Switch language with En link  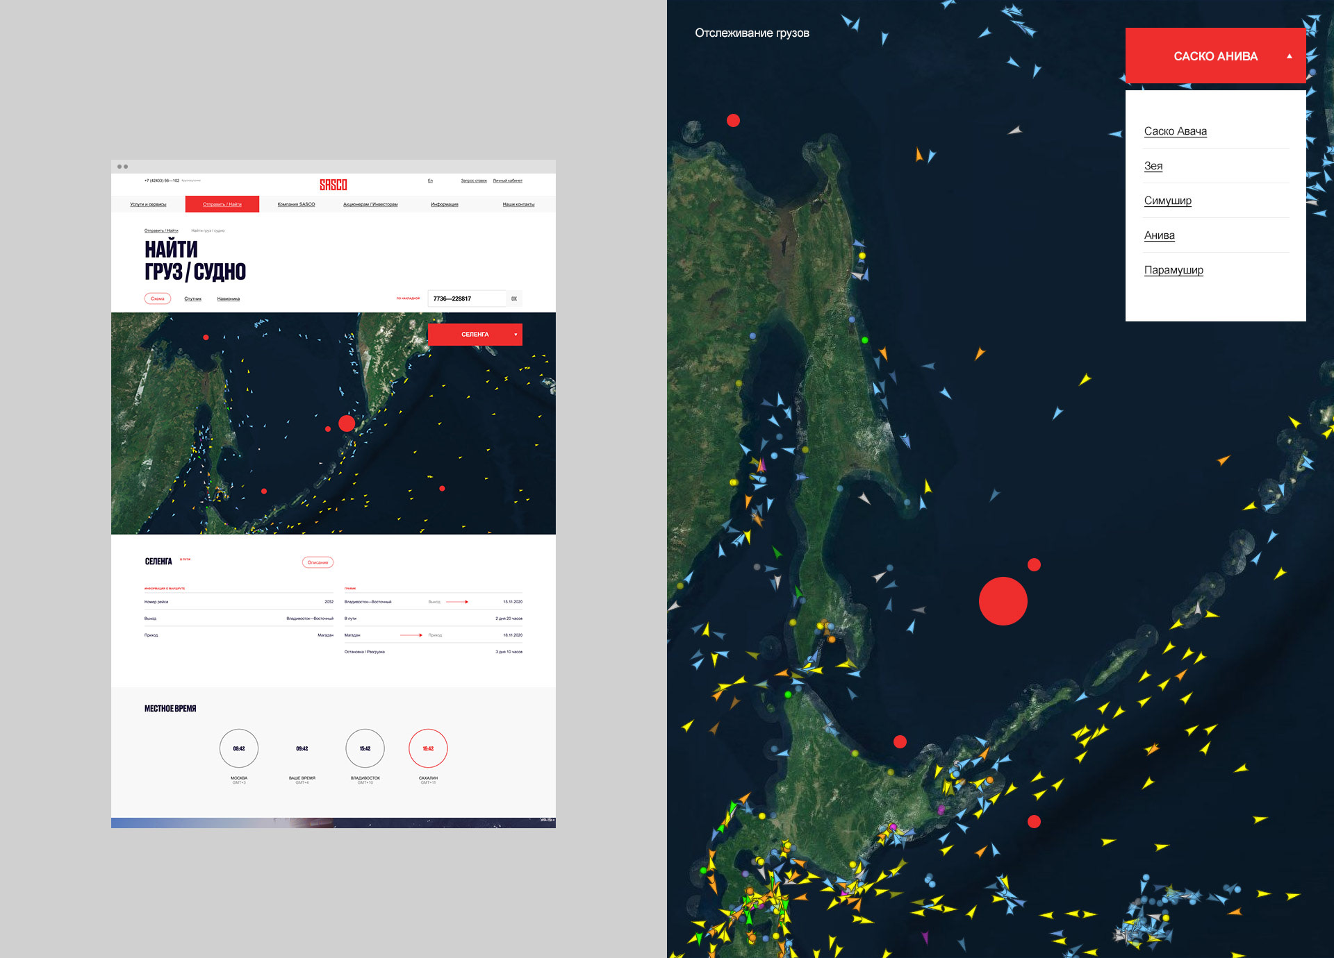tap(430, 180)
